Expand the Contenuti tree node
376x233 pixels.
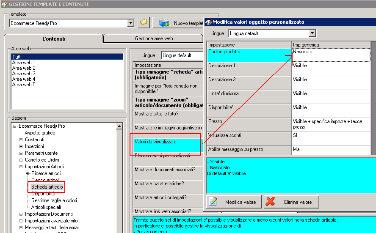[21, 140]
